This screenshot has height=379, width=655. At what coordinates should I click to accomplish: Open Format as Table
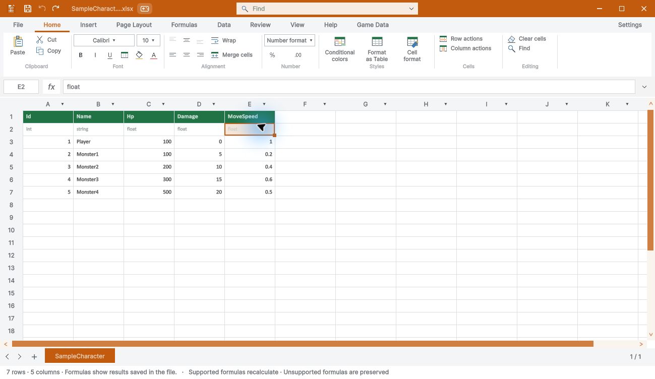click(x=377, y=49)
